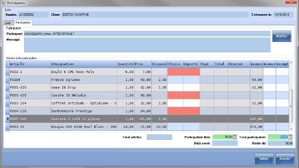
Task: Select row selector for Bougie D60 row F001-45
Action: click(7, 127)
